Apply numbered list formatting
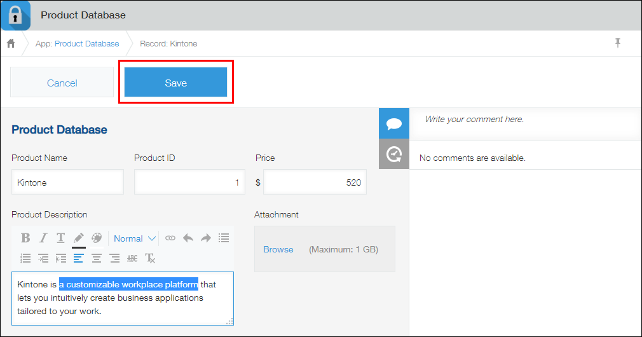Screen dimensions: 642x337 25,258
